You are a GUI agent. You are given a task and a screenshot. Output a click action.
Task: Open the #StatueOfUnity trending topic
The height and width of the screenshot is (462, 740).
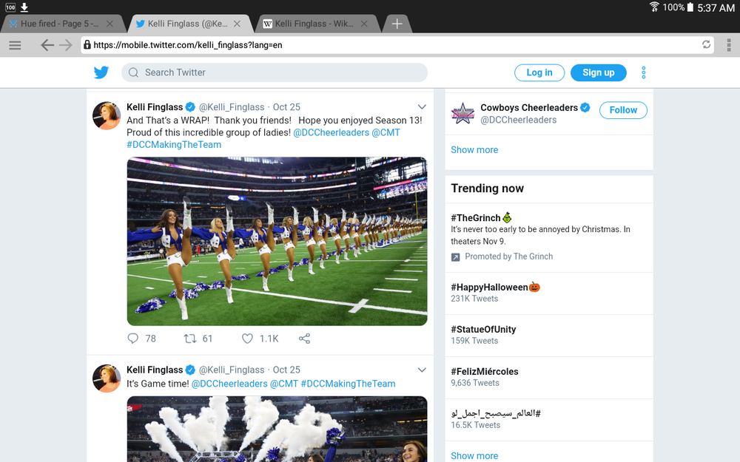549,335
